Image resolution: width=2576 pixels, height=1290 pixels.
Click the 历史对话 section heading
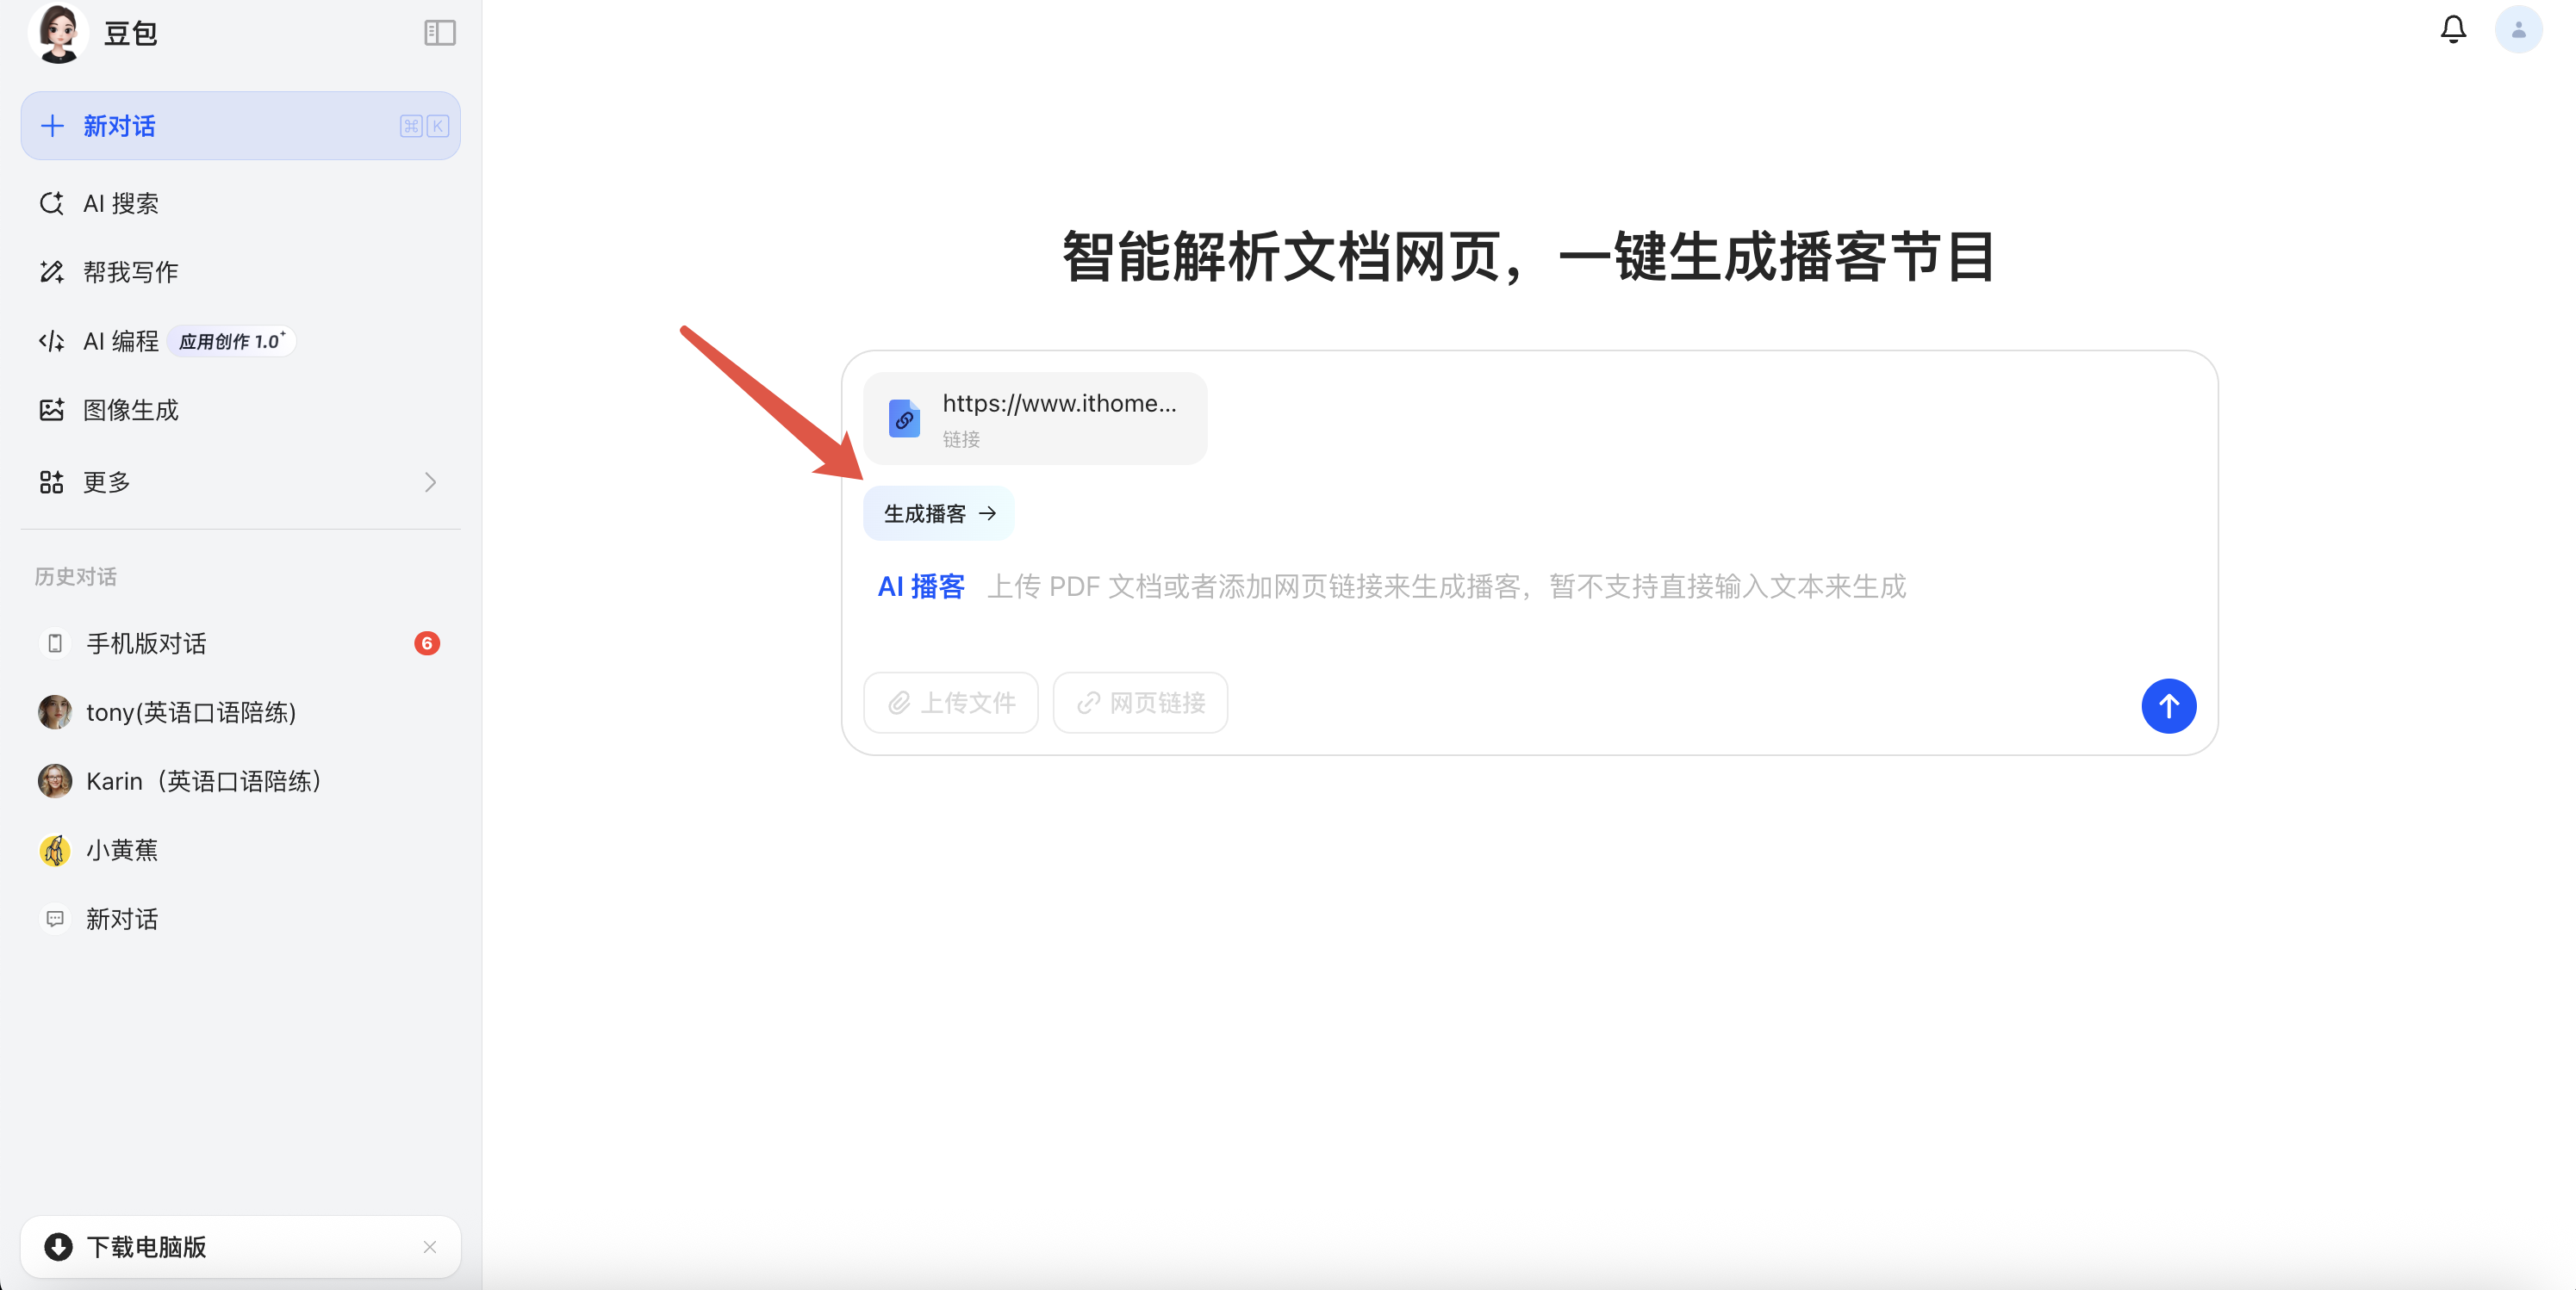76,577
